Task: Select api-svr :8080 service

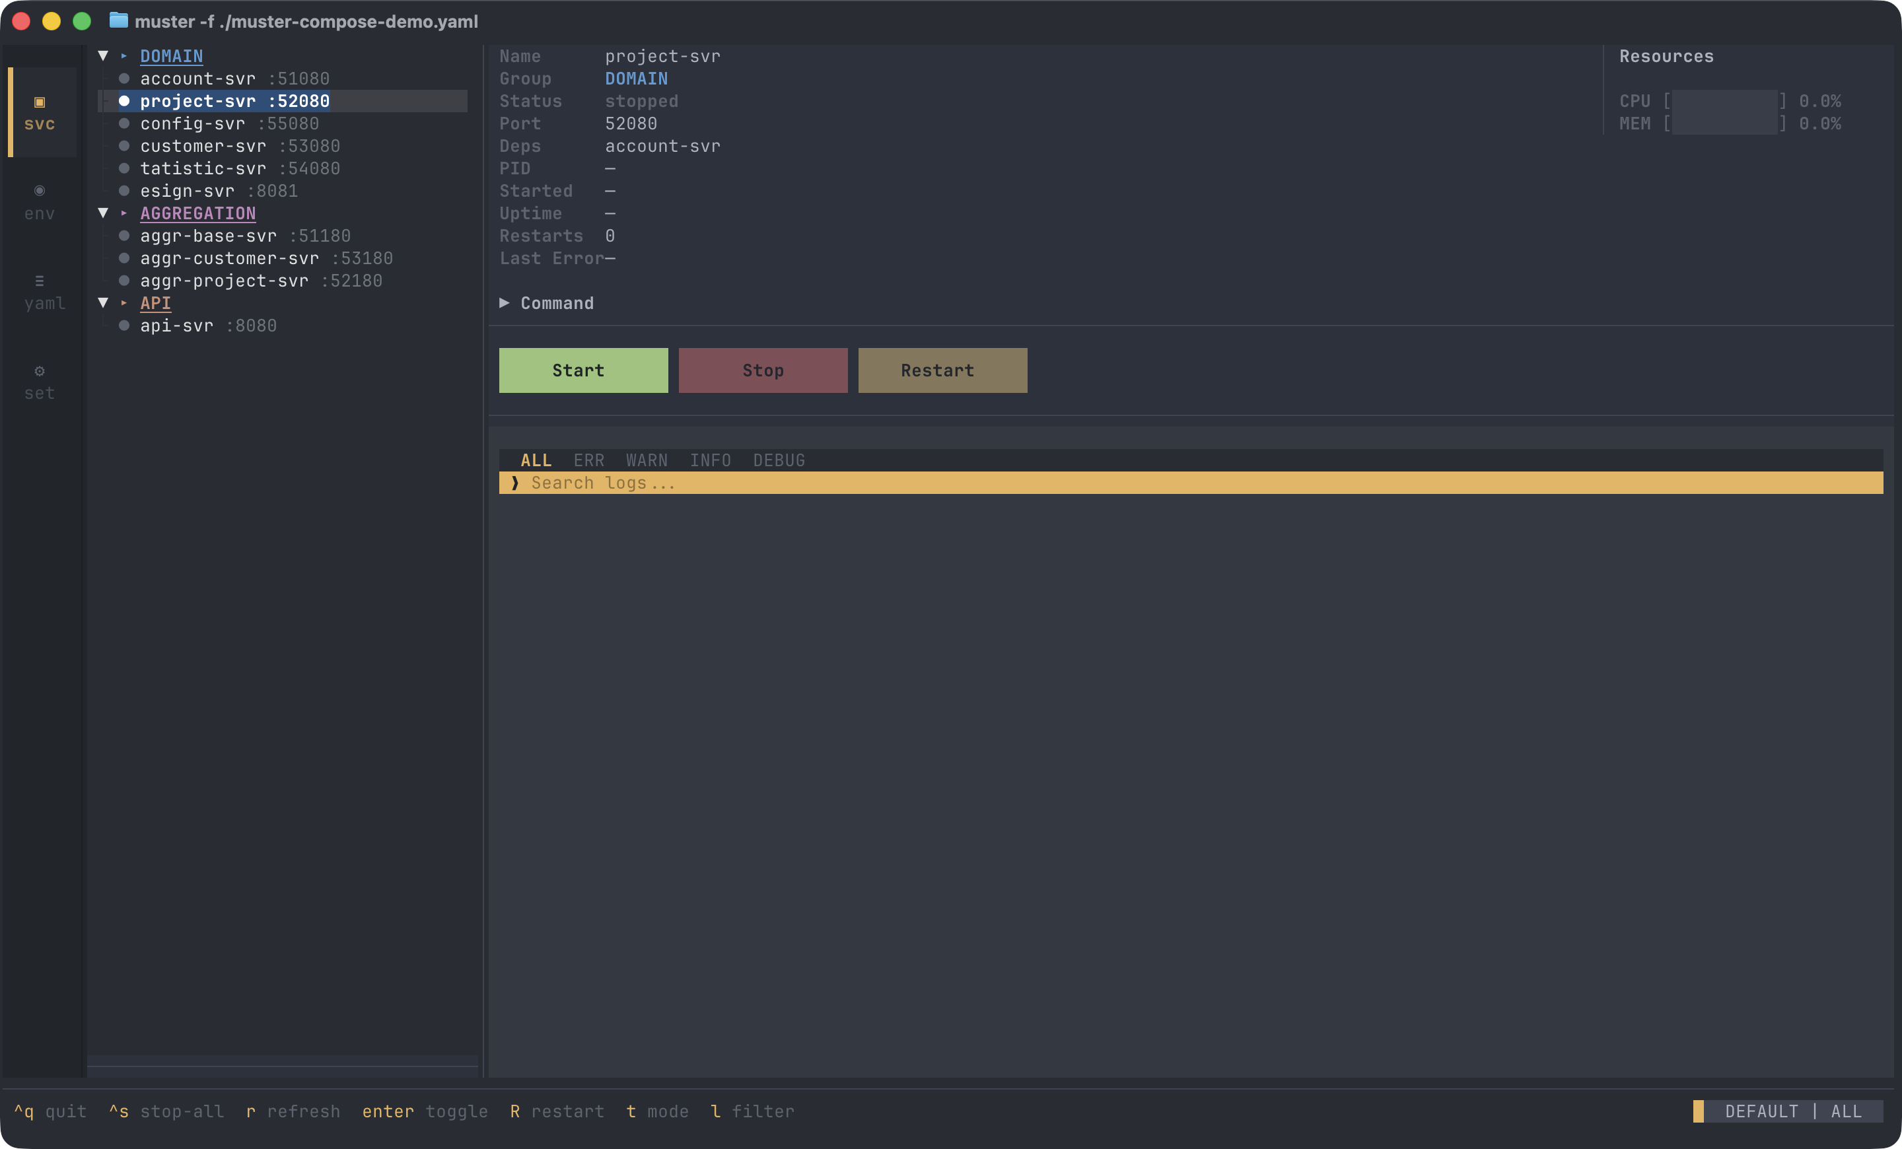Action: pos(209,326)
